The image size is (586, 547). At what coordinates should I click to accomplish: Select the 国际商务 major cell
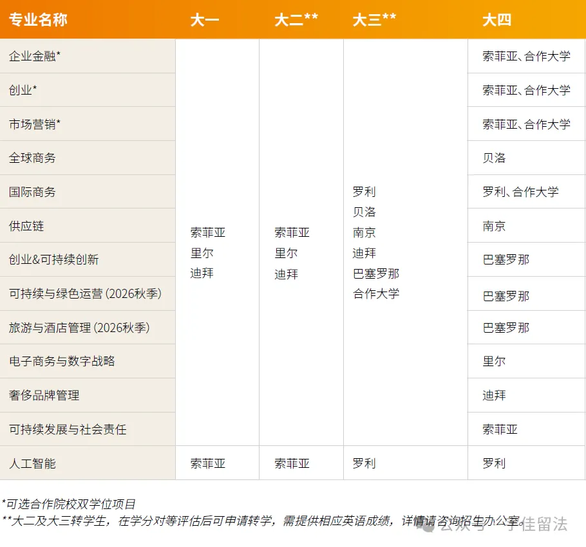pyautogui.click(x=88, y=192)
